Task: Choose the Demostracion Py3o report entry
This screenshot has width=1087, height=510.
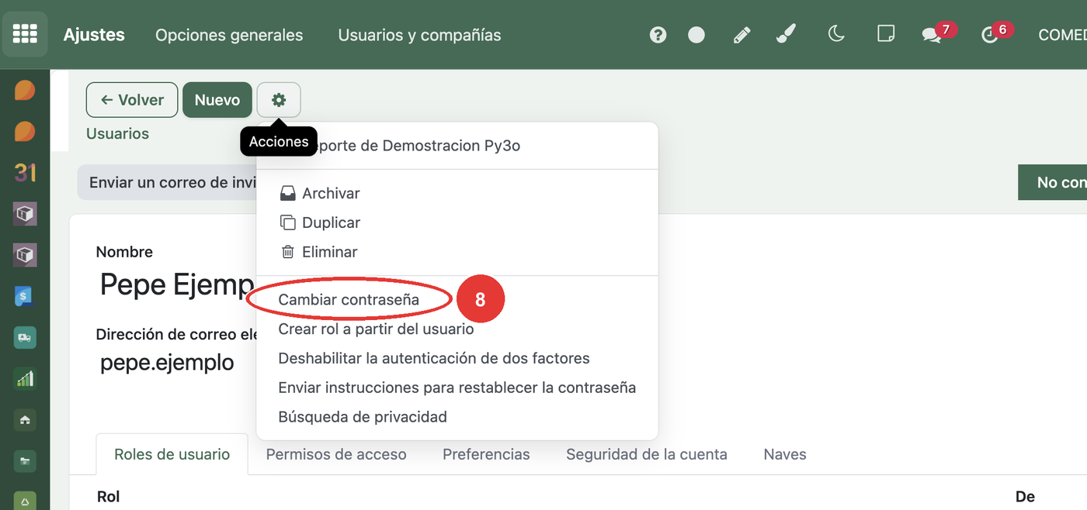Action: coord(457,145)
